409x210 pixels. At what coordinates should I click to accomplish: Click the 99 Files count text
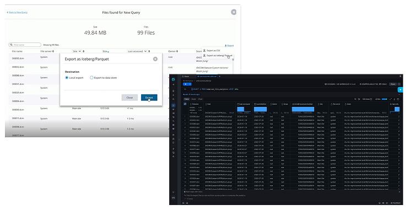(146, 33)
